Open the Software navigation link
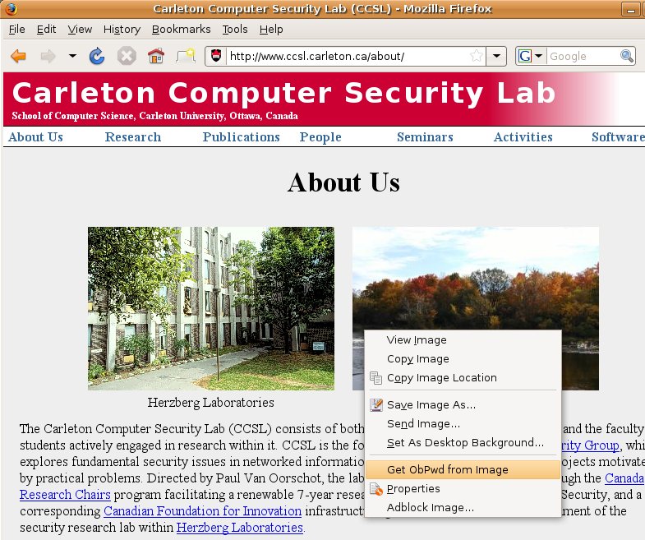 (618, 136)
